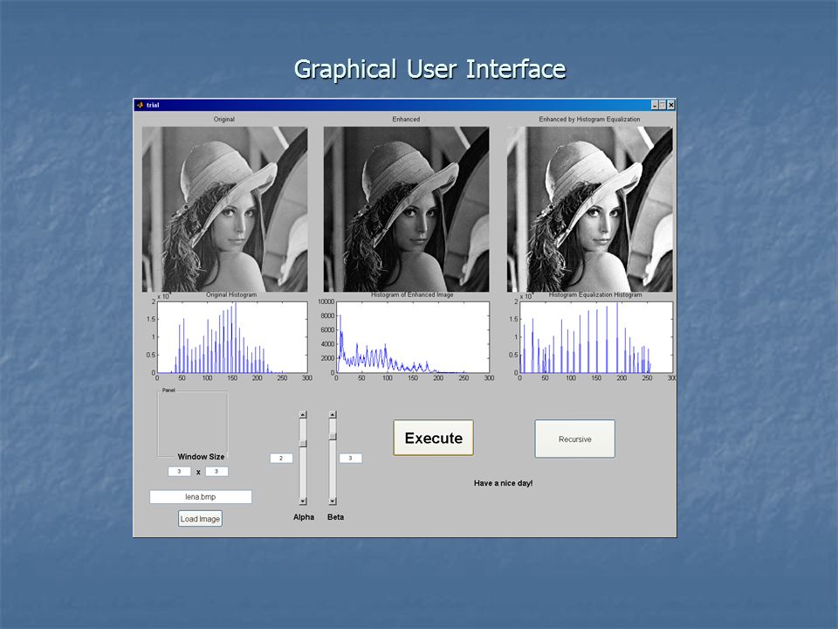The width and height of the screenshot is (838, 629).
Task: Click the 'Window Size' label
Action: pos(201,456)
